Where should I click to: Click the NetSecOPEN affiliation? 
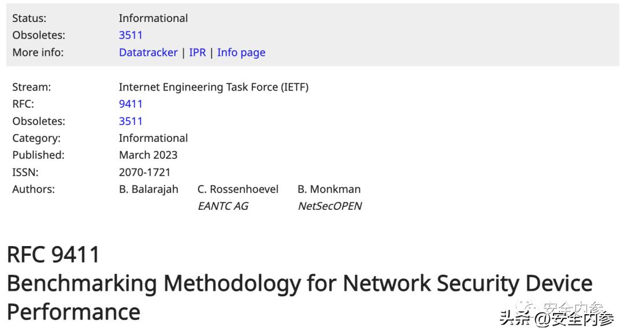pyautogui.click(x=329, y=206)
